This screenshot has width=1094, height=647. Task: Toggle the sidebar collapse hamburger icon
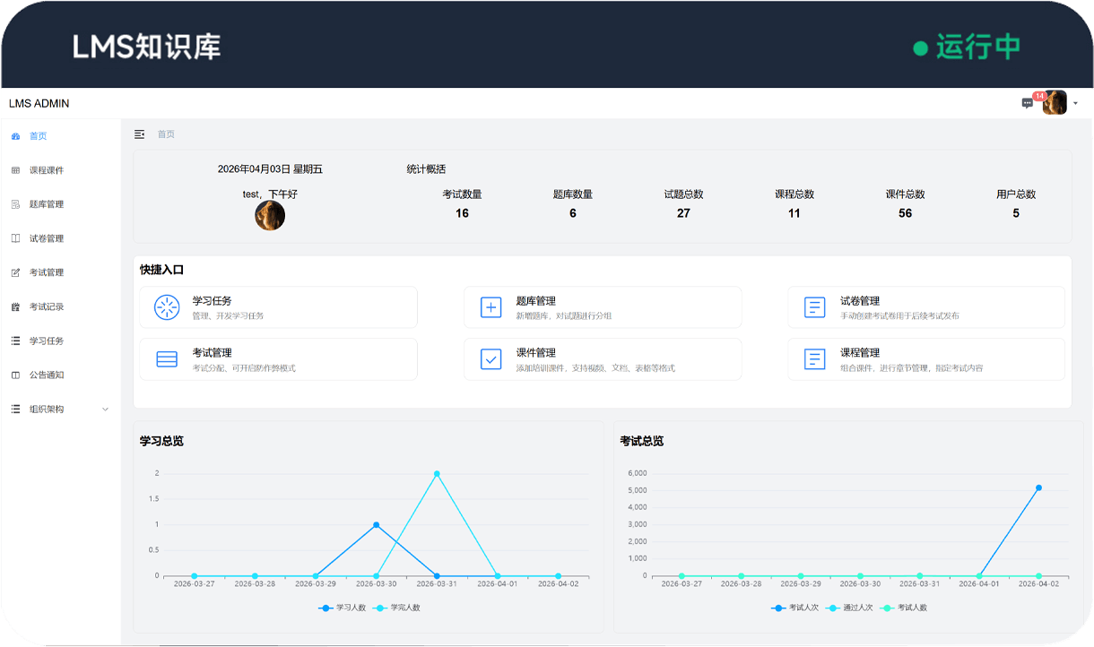[x=139, y=134]
